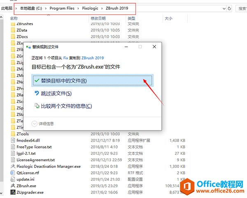Screen dimensions: 247x198
Task: Click RTF 格式 type cell
Action: tap(135, 173)
